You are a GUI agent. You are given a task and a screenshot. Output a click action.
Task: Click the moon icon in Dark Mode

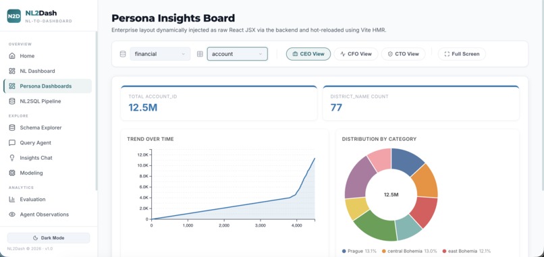pos(35,238)
